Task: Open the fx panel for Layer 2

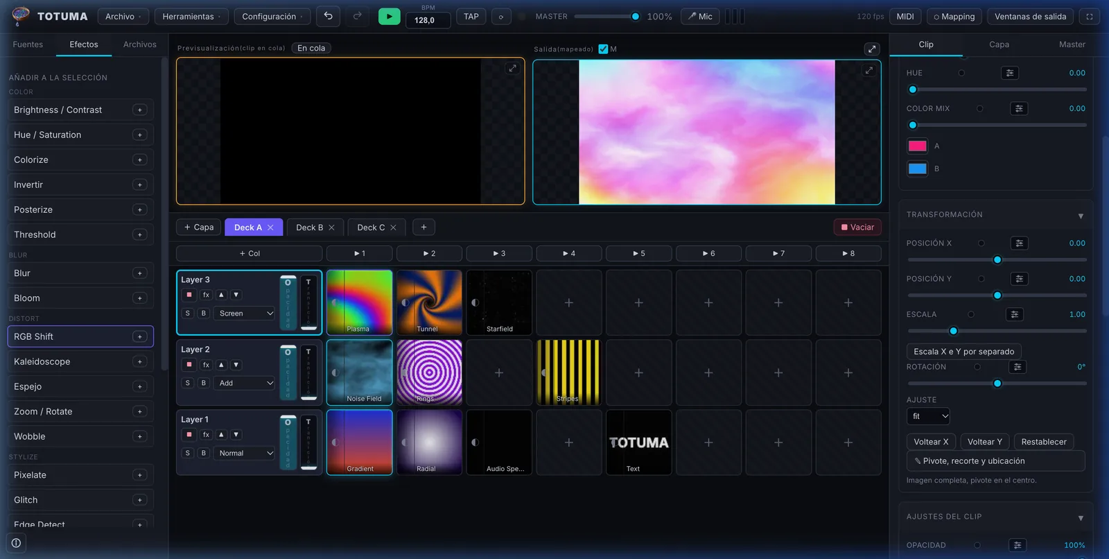Action: coord(206,365)
